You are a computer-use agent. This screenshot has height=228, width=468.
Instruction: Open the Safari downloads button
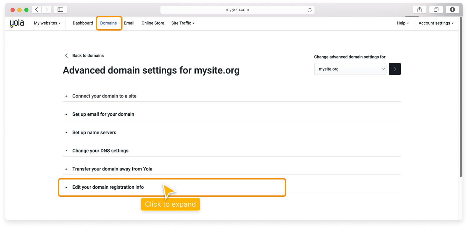[x=452, y=10]
